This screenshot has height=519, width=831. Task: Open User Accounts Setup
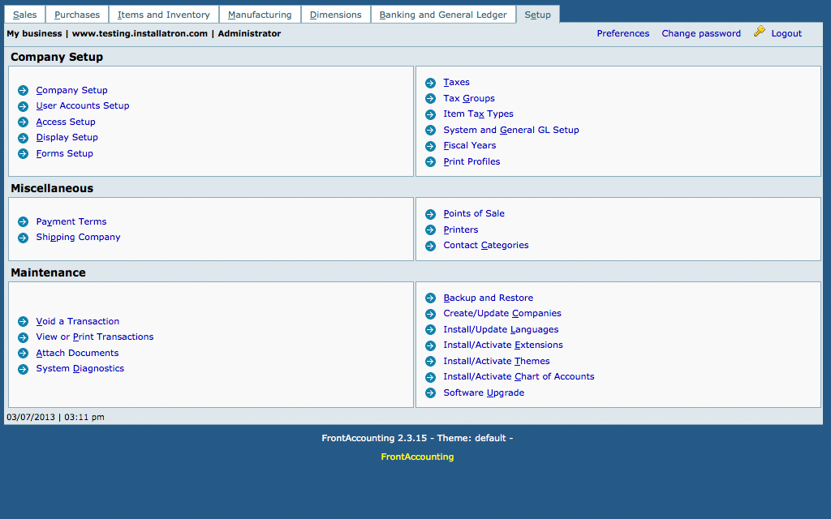click(x=82, y=106)
